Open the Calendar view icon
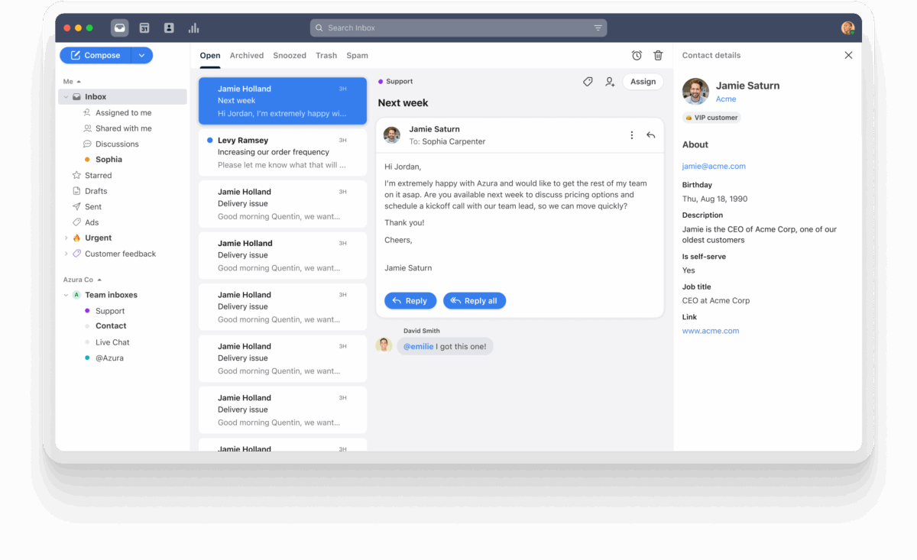This screenshot has width=917, height=560. coord(144,28)
